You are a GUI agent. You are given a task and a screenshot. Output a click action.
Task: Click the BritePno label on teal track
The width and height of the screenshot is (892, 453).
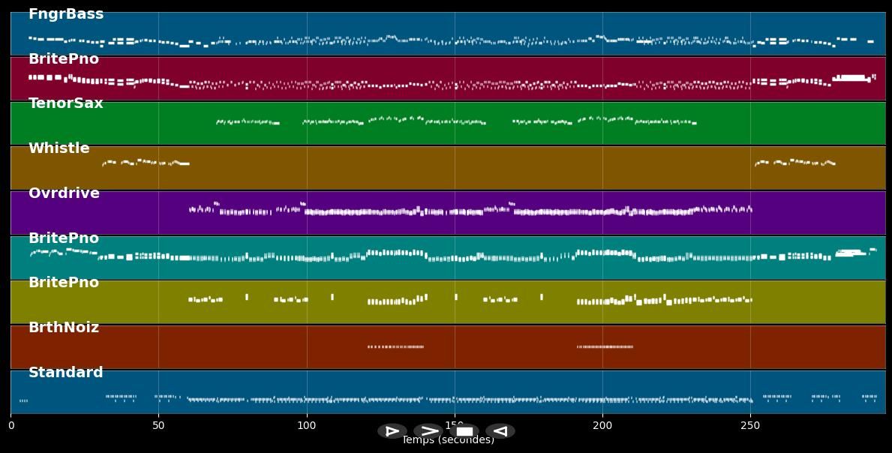(64, 238)
